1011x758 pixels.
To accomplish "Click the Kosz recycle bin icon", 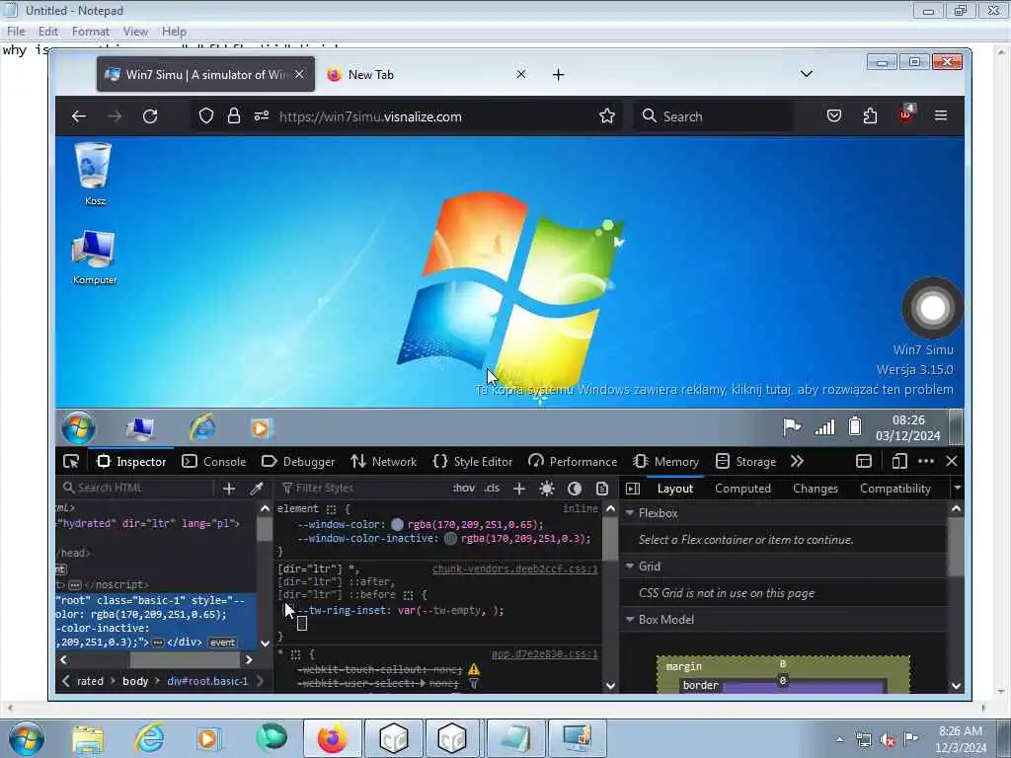I will (95, 174).
